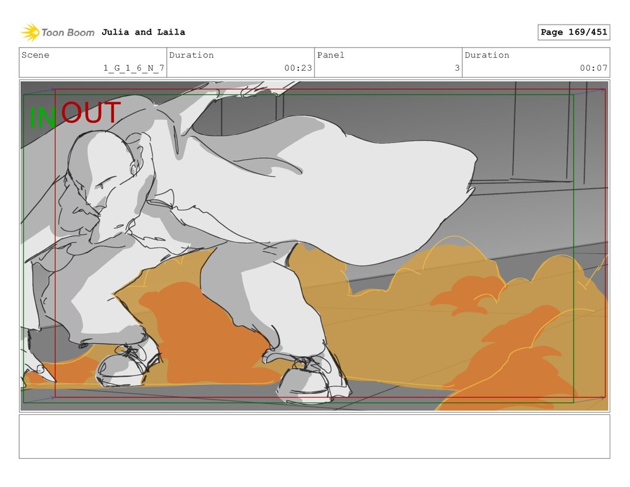Viewport: 630px width, 487px height.
Task: Select the scene duration value '00:23'
Action: point(298,68)
